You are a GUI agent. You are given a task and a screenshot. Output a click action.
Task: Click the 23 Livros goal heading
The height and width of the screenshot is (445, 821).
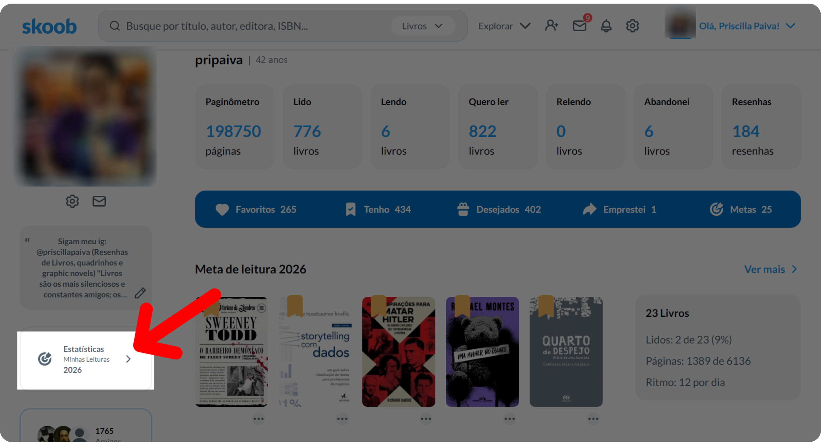[667, 313]
